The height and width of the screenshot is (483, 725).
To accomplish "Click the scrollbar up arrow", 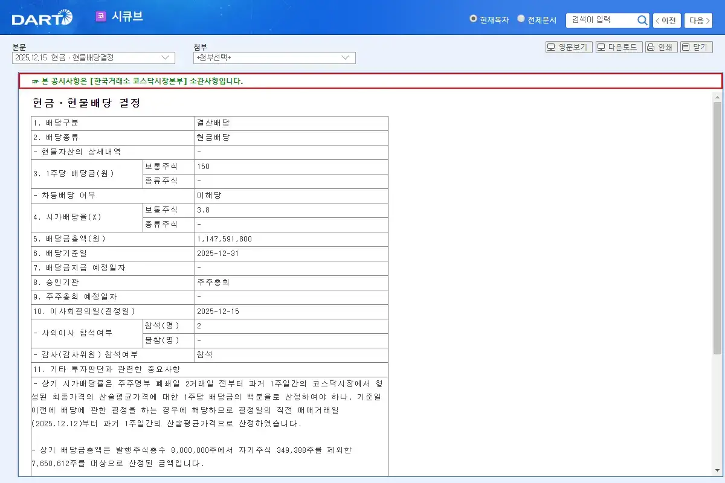I will 717,97.
